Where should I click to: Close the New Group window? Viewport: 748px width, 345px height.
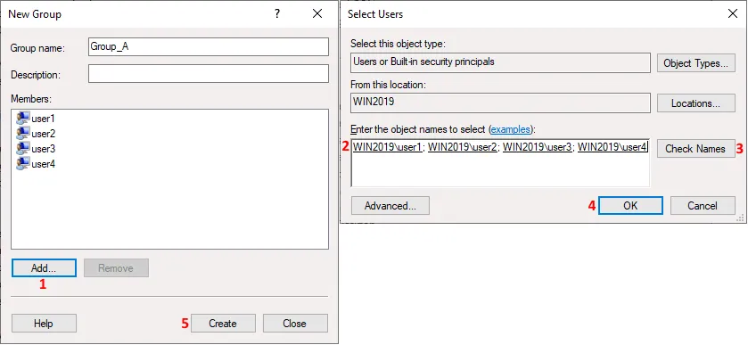pyautogui.click(x=317, y=14)
